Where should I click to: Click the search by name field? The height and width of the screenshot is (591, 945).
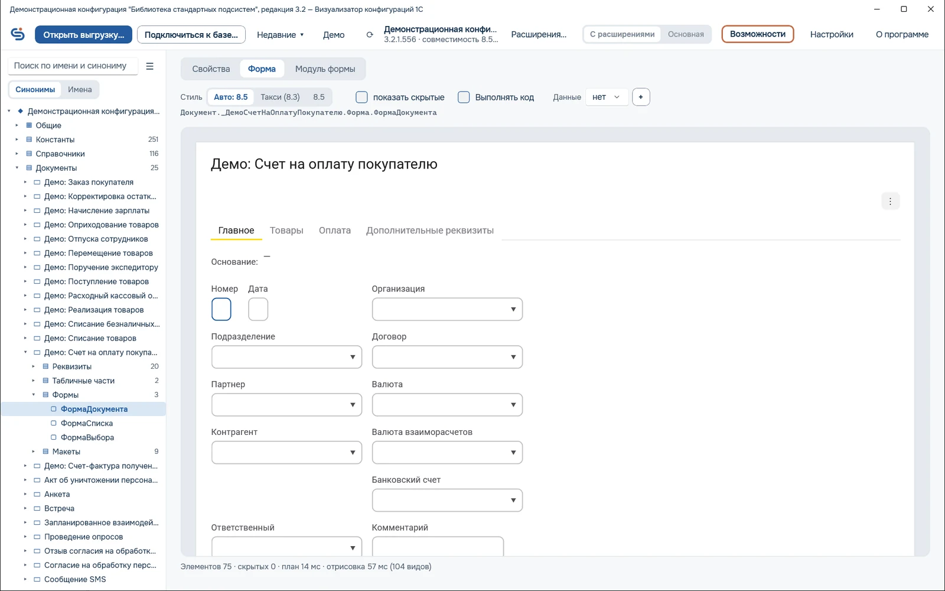pos(73,66)
